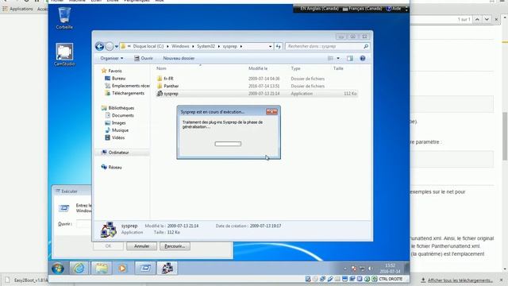Open Emplacements récents in the sidebar
The height and width of the screenshot is (286, 508).
130,86
